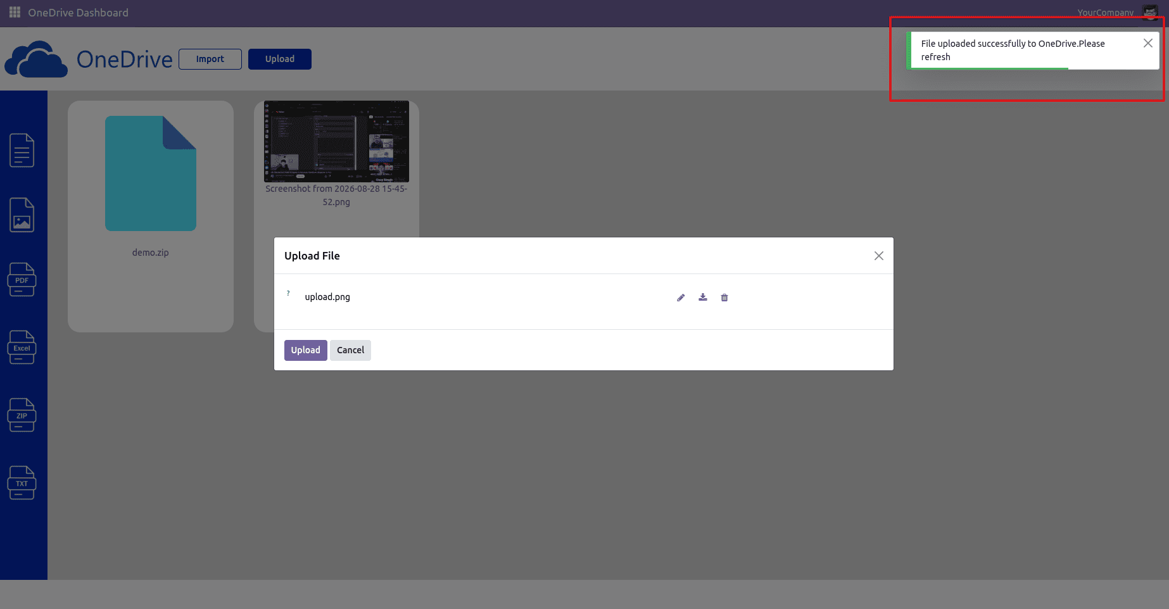Click OneDrive Dashboard title
The height and width of the screenshot is (609, 1169).
(79, 13)
